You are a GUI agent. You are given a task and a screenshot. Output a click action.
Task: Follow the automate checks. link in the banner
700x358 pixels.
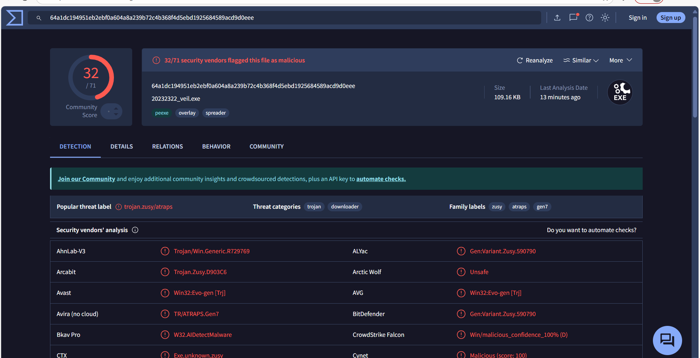click(x=381, y=179)
